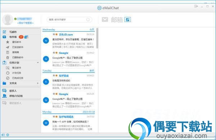
Task: Click the green online status icon
Action: pos(15,19)
